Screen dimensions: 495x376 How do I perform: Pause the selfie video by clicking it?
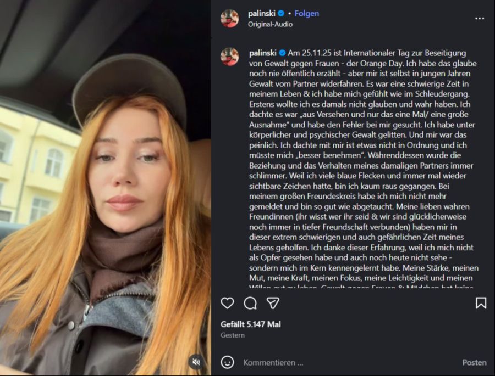tap(106, 188)
